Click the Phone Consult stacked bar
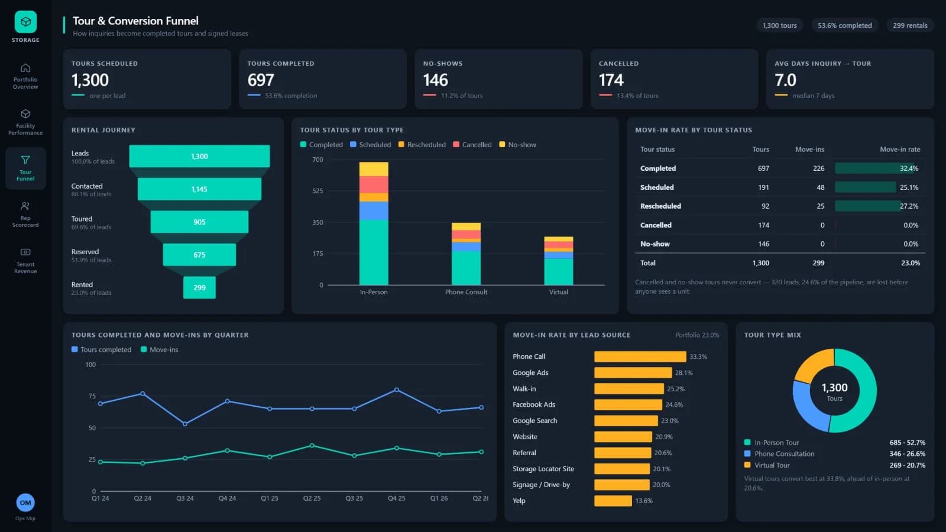This screenshot has width=946, height=532. [466, 254]
